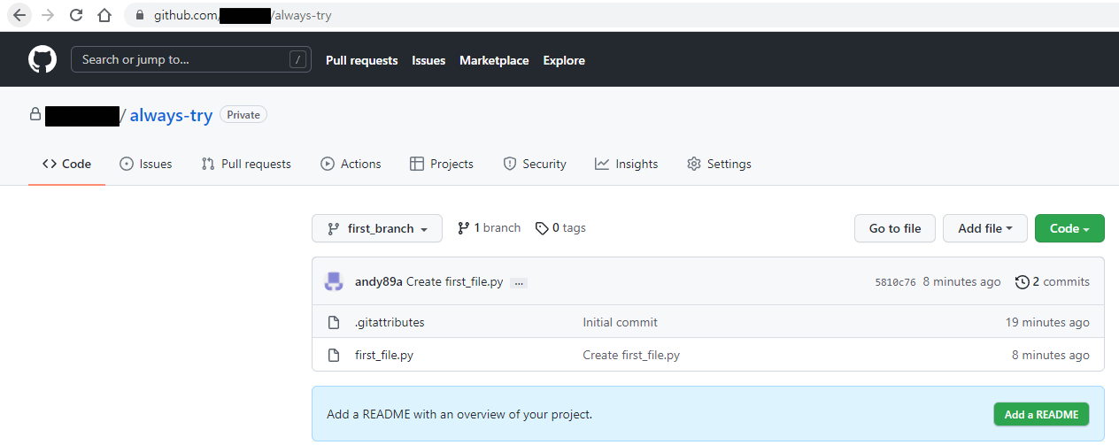Open commit hash 5810c76
The width and height of the screenshot is (1119, 445).
pyautogui.click(x=895, y=282)
